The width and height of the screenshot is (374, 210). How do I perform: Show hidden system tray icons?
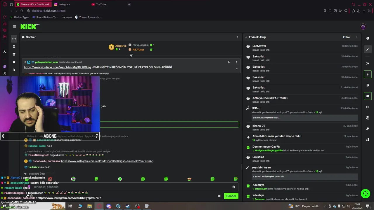(325, 206)
